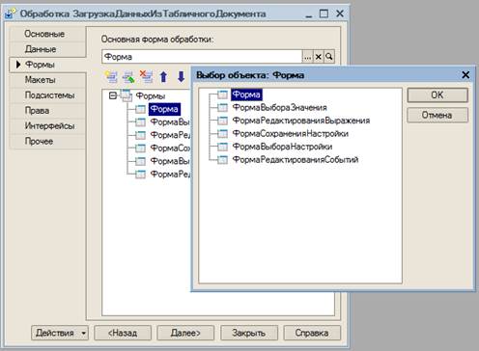Click the delete form toolbar icon
Image resolution: width=479 pixels, height=351 pixels.
146,77
